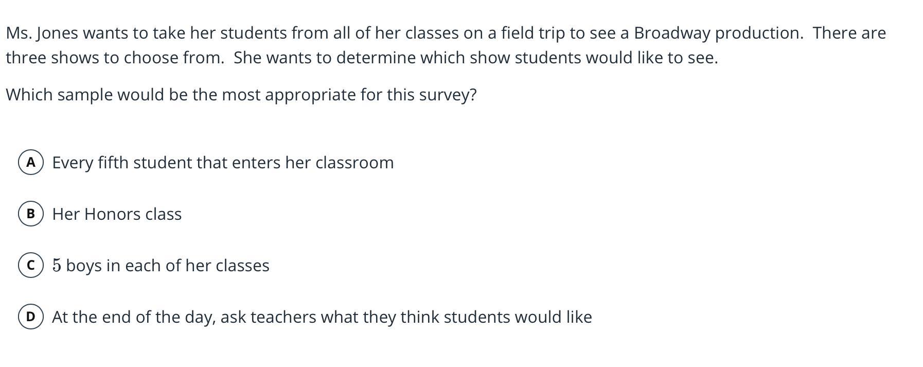The image size is (923, 367).
Task: Select answer choice D circle
Action: tap(31, 317)
